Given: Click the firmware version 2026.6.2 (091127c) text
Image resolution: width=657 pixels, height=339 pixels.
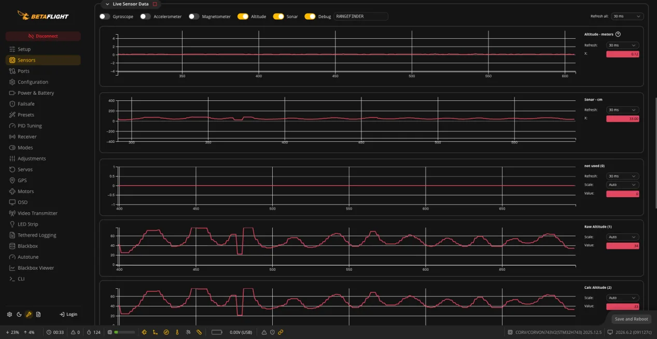Looking at the screenshot, I should (x=633, y=332).
